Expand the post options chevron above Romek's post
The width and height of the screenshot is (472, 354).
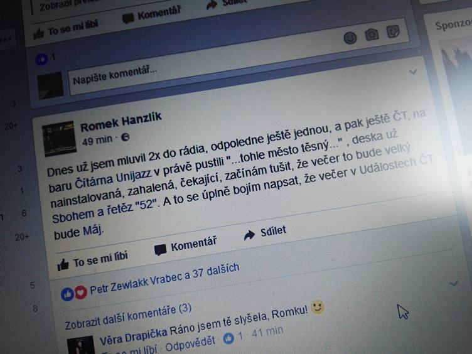point(413,72)
